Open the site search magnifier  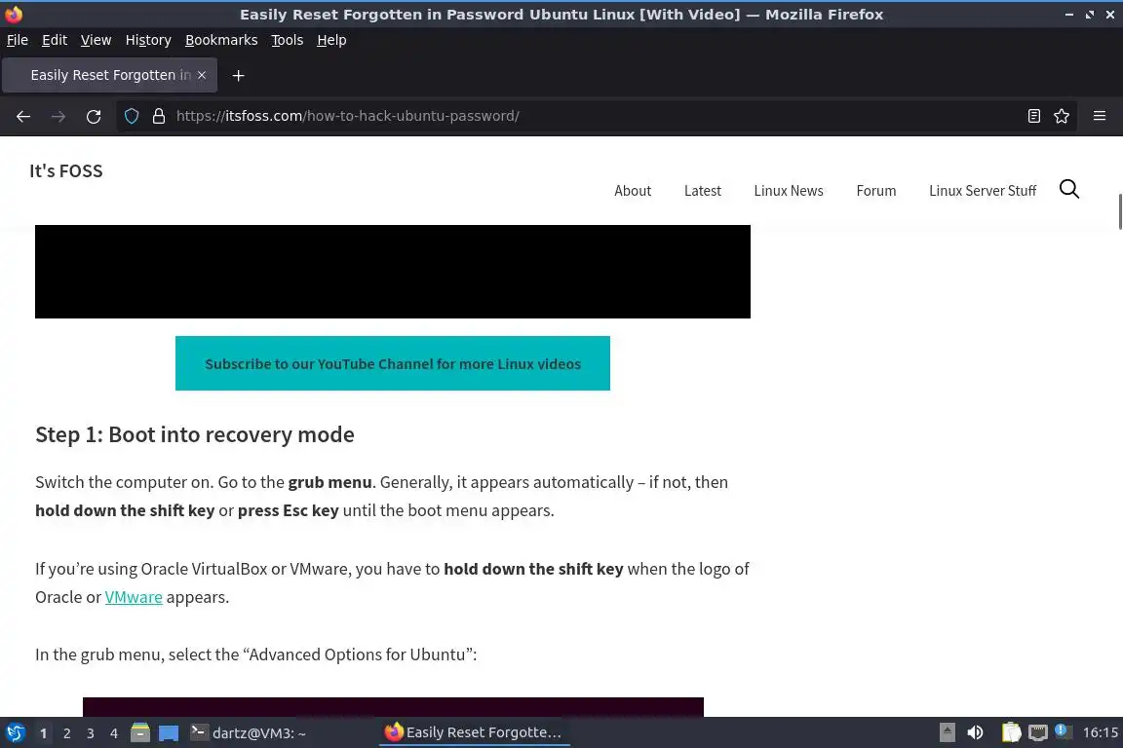[1069, 189]
